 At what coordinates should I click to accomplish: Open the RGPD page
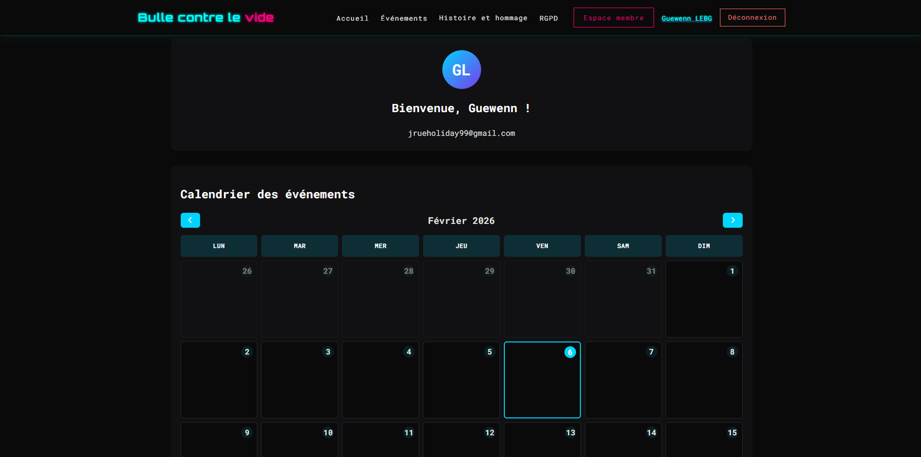549,18
